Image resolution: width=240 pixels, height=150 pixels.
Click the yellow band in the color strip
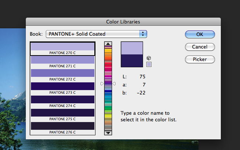coord(108,116)
